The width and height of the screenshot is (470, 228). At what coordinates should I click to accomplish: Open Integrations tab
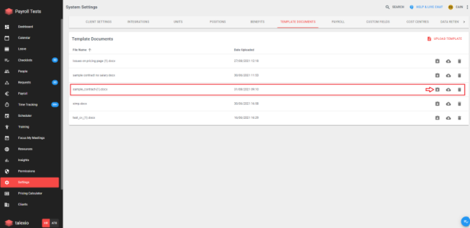[138, 22]
